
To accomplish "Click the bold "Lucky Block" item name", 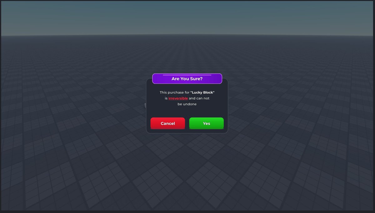I will [x=202, y=92].
